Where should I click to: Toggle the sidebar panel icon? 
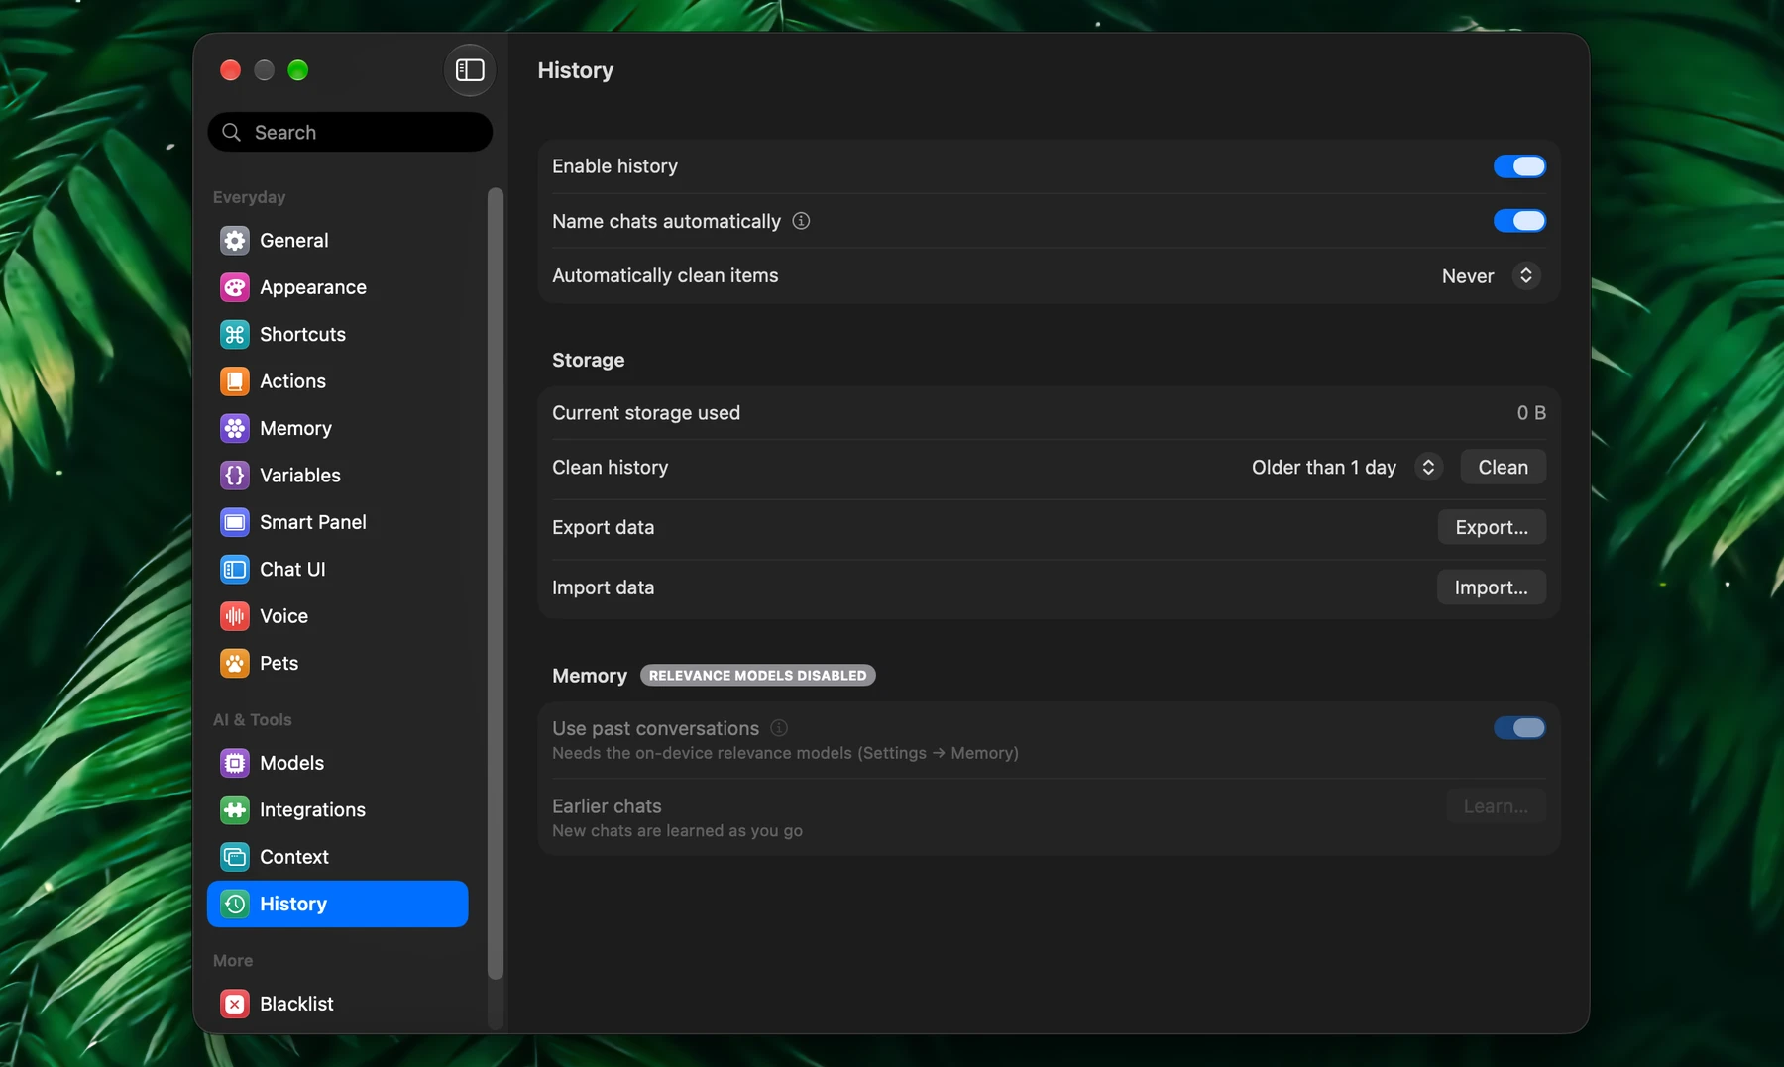(x=469, y=70)
